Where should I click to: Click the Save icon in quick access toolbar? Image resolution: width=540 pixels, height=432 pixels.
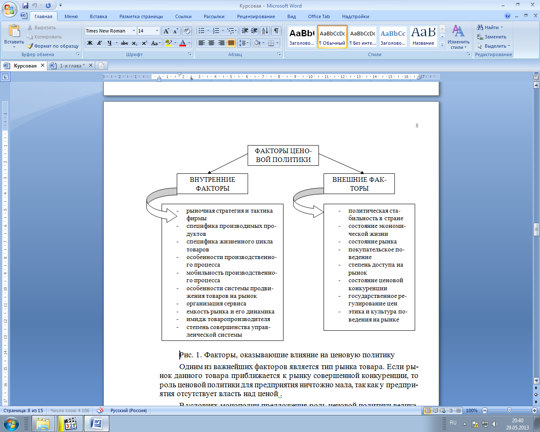(25, 5)
